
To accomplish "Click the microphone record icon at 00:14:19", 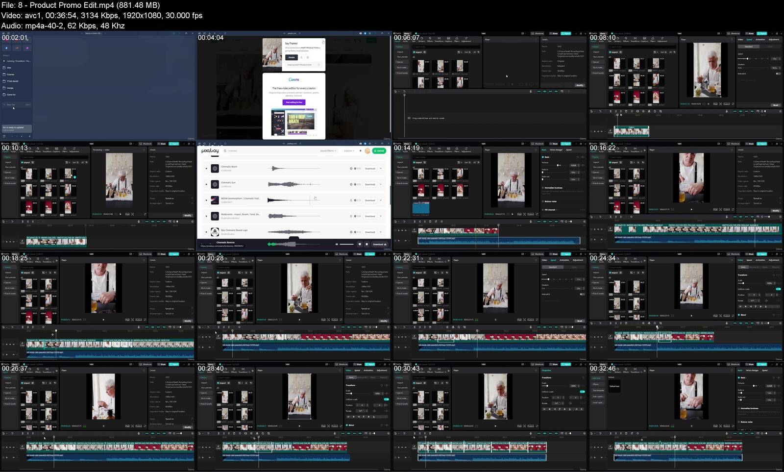I will pyautogui.click(x=531, y=222).
